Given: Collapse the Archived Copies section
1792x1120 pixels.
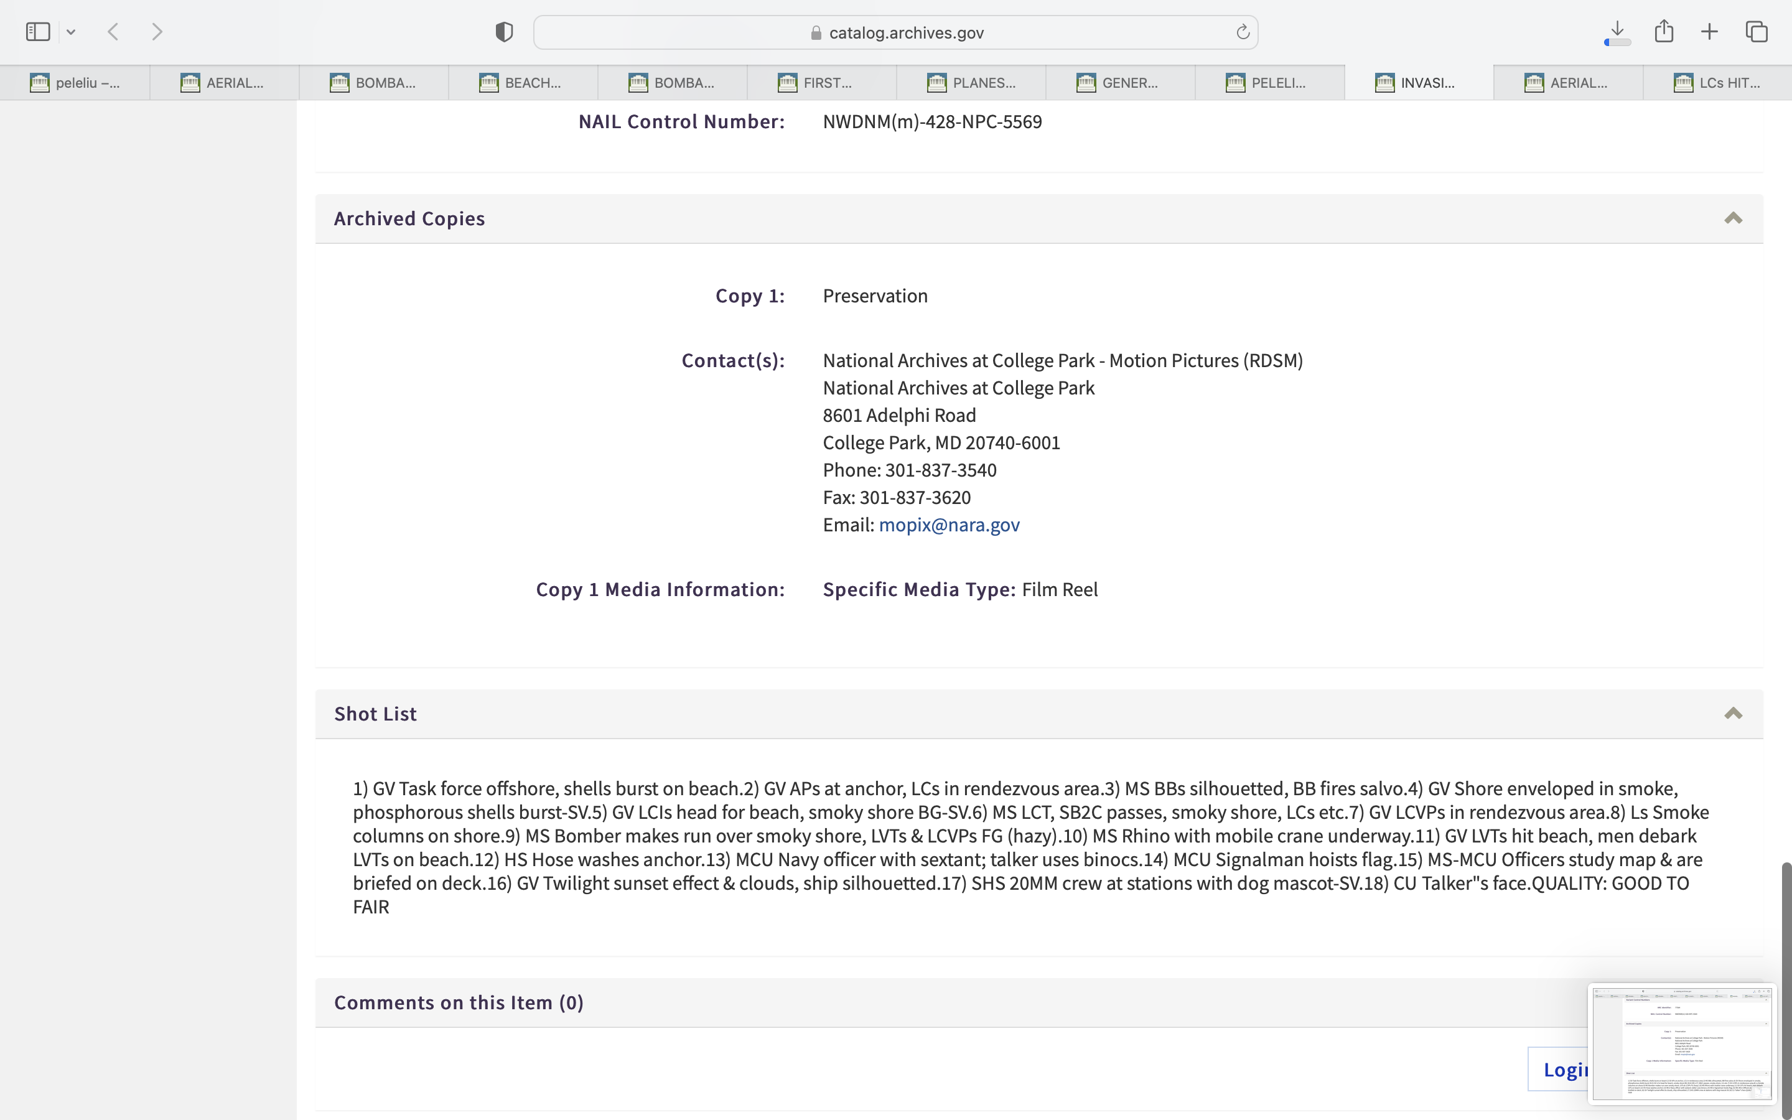Looking at the screenshot, I should [1733, 218].
